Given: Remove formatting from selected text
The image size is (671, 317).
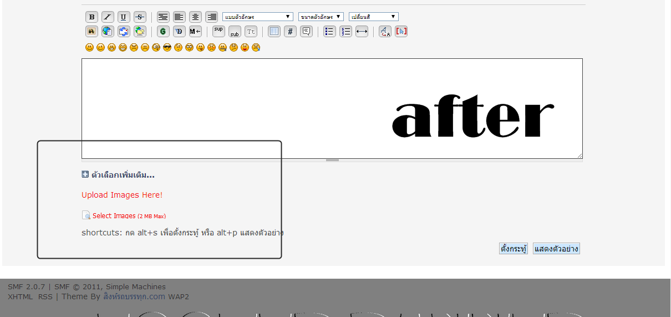Looking at the screenshot, I should coord(385,31).
